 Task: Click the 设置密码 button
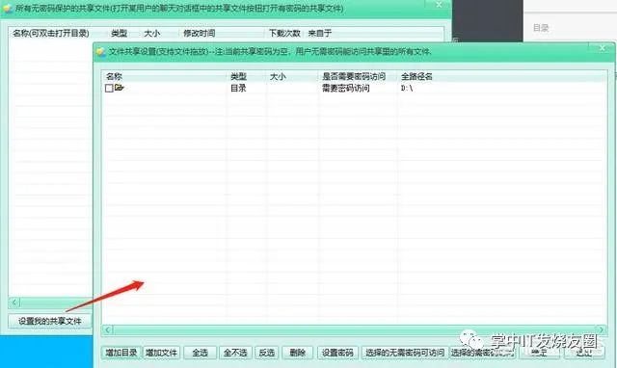click(337, 353)
